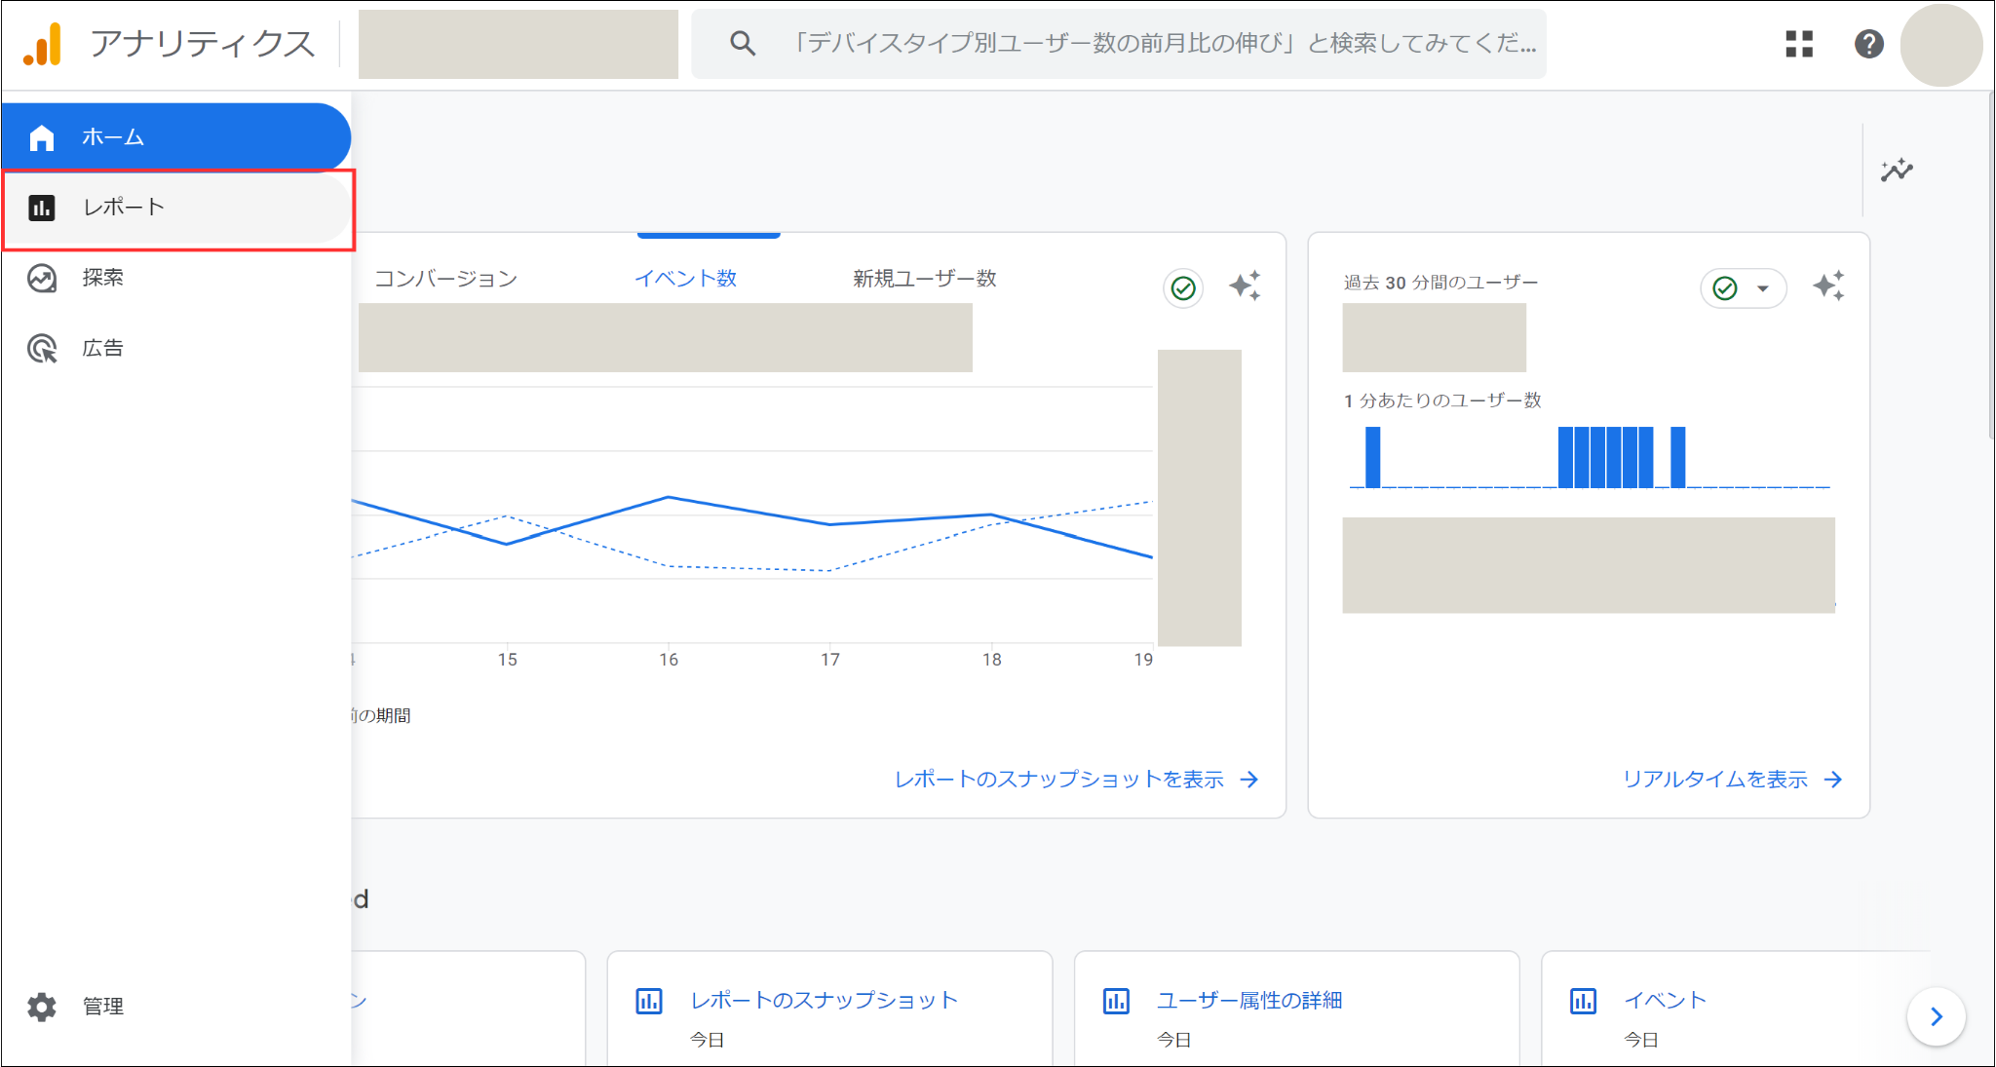Open the イベント recent card
Screen dimensions: 1996x1067
point(1735,1009)
